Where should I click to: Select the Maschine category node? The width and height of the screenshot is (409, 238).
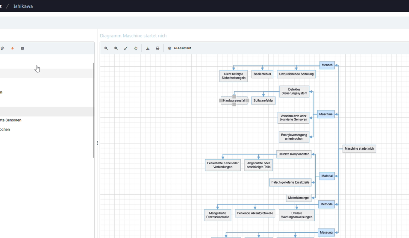(326, 114)
